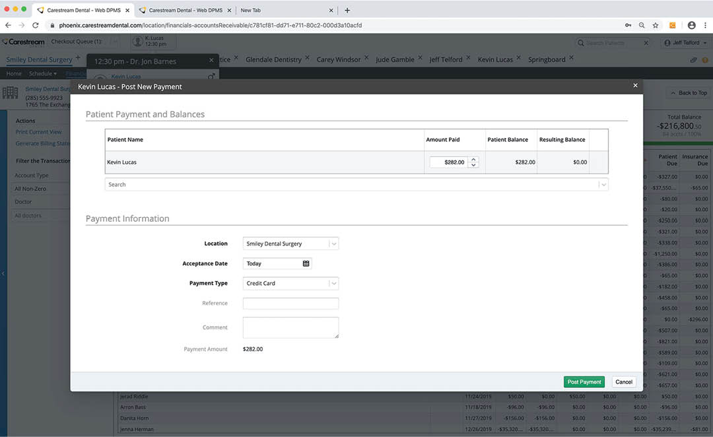
Task: Open the browser zoom magnifier icon
Action: (x=641, y=25)
